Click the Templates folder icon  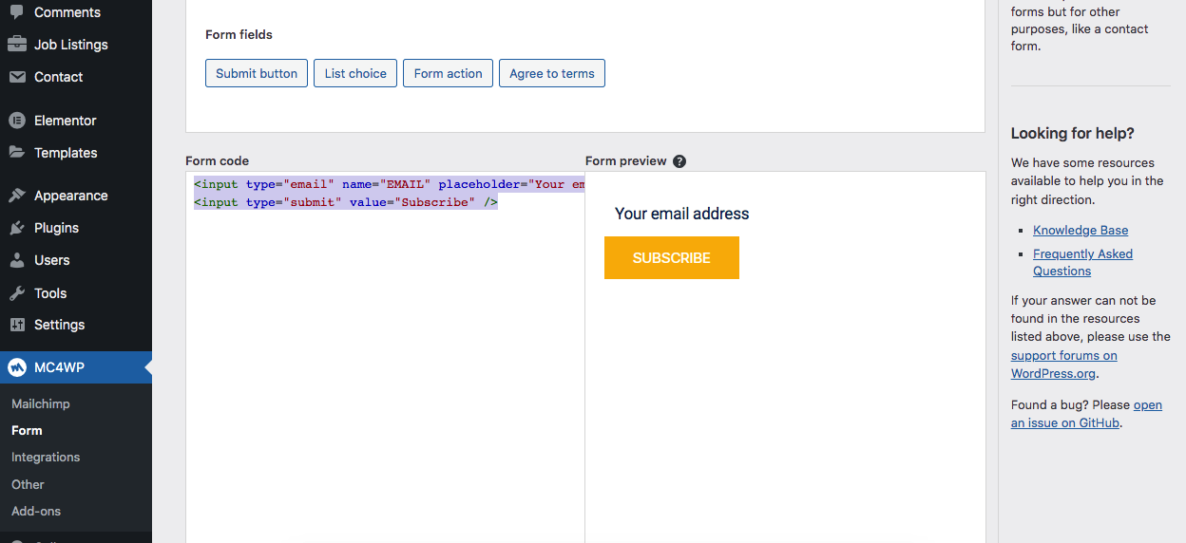coord(16,153)
